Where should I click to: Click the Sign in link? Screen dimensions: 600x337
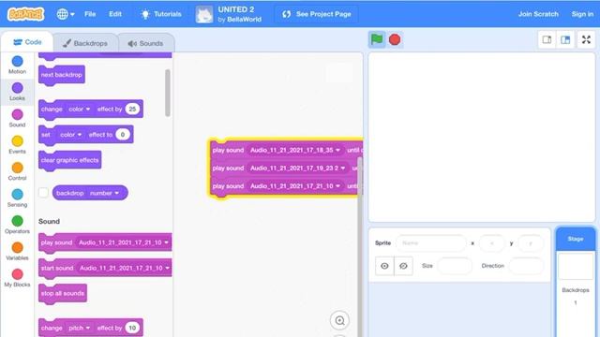point(582,14)
